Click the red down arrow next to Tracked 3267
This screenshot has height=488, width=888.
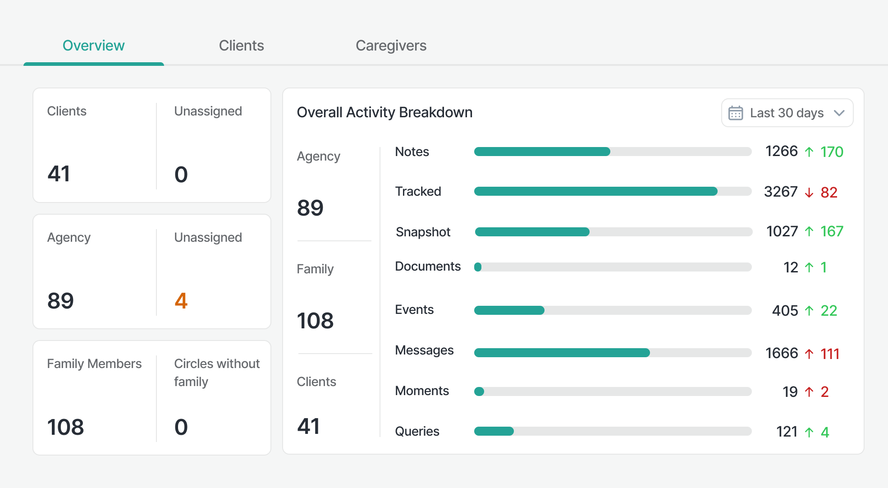point(809,193)
